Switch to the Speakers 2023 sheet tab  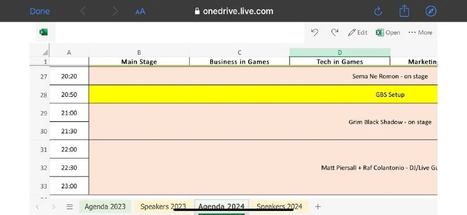point(163,207)
